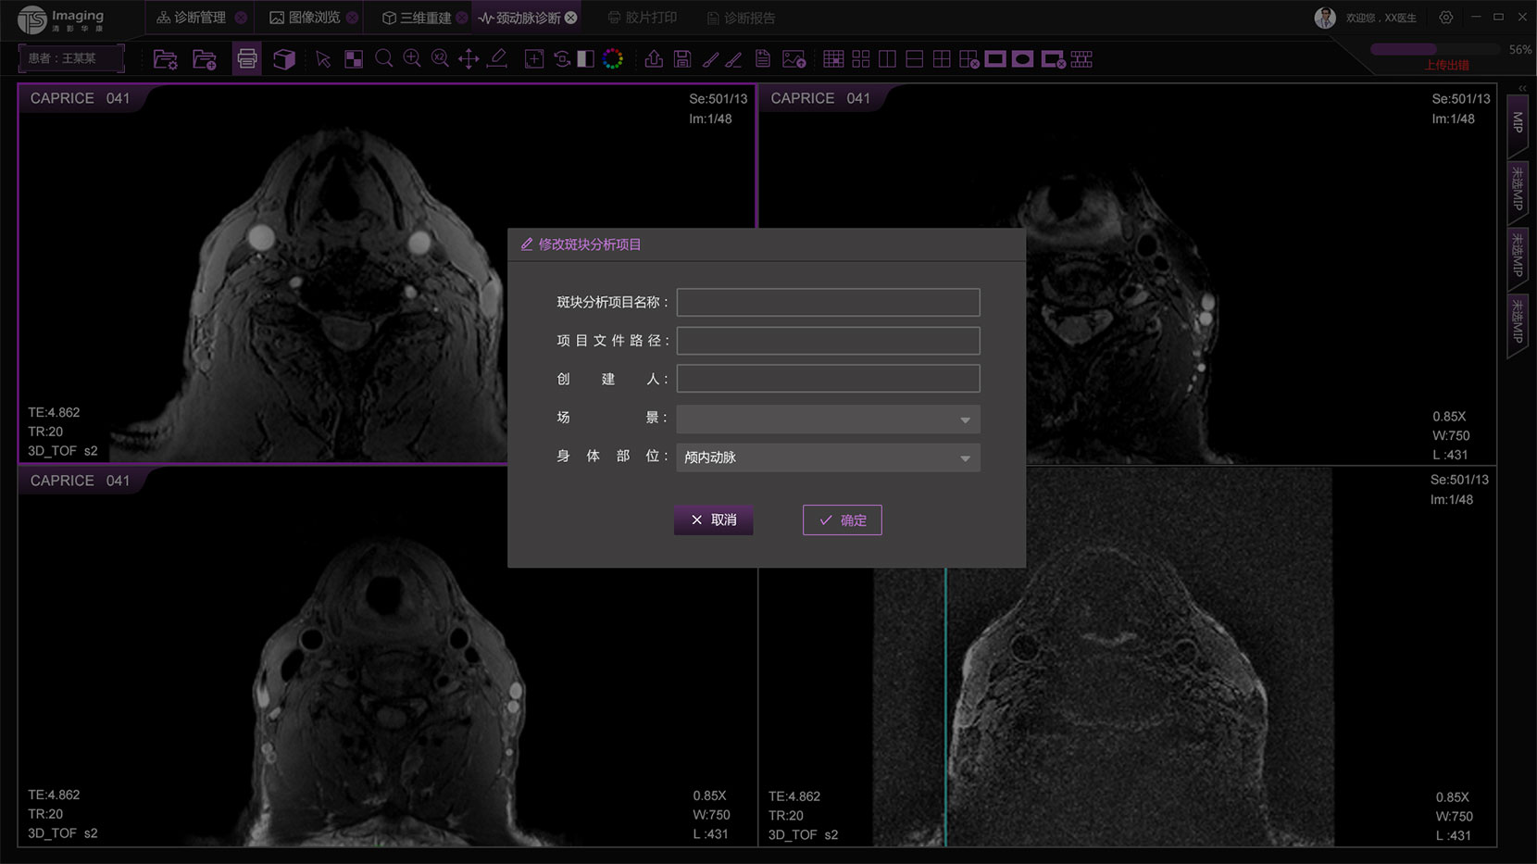Expand the 场景 dropdown
1537x864 pixels.
pos(828,419)
